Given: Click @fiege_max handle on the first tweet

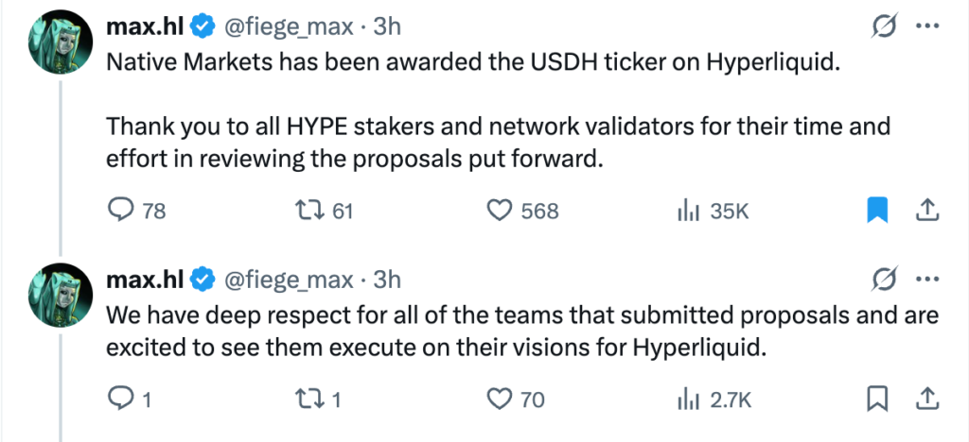Looking at the screenshot, I should click(287, 27).
